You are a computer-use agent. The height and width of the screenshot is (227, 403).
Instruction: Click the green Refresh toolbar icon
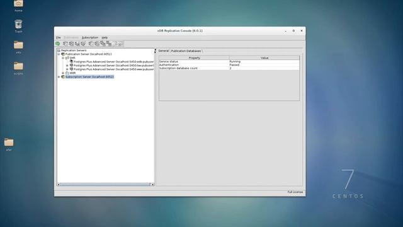(58, 44)
